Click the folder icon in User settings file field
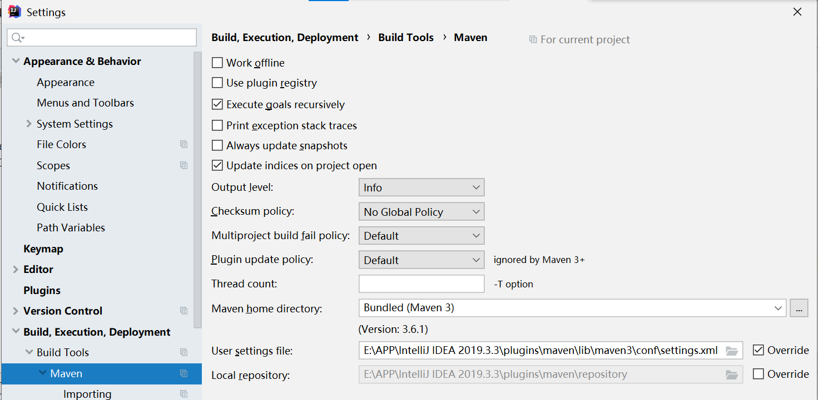 point(731,351)
